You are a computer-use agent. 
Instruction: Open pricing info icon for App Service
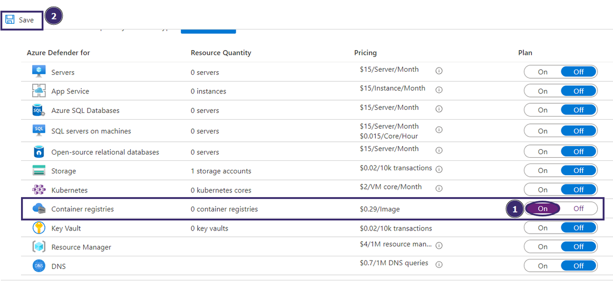439,90
